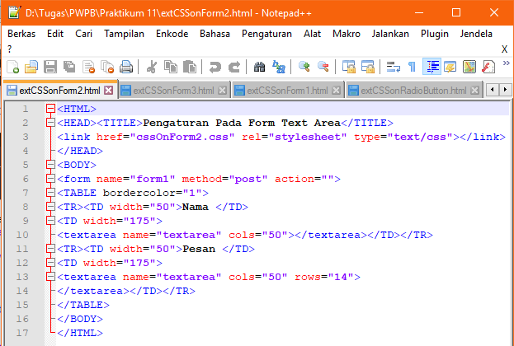Image resolution: width=514 pixels, height=346 pixels.
Task: Open a file via the folder icon
Action: (x=31, y=67)
